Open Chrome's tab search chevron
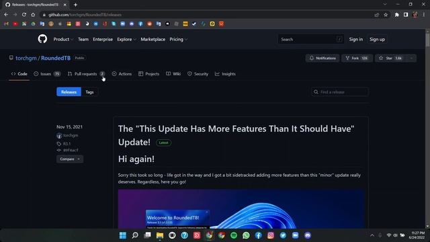This screenshot has width=430, height=242. [x=385, y=5]
